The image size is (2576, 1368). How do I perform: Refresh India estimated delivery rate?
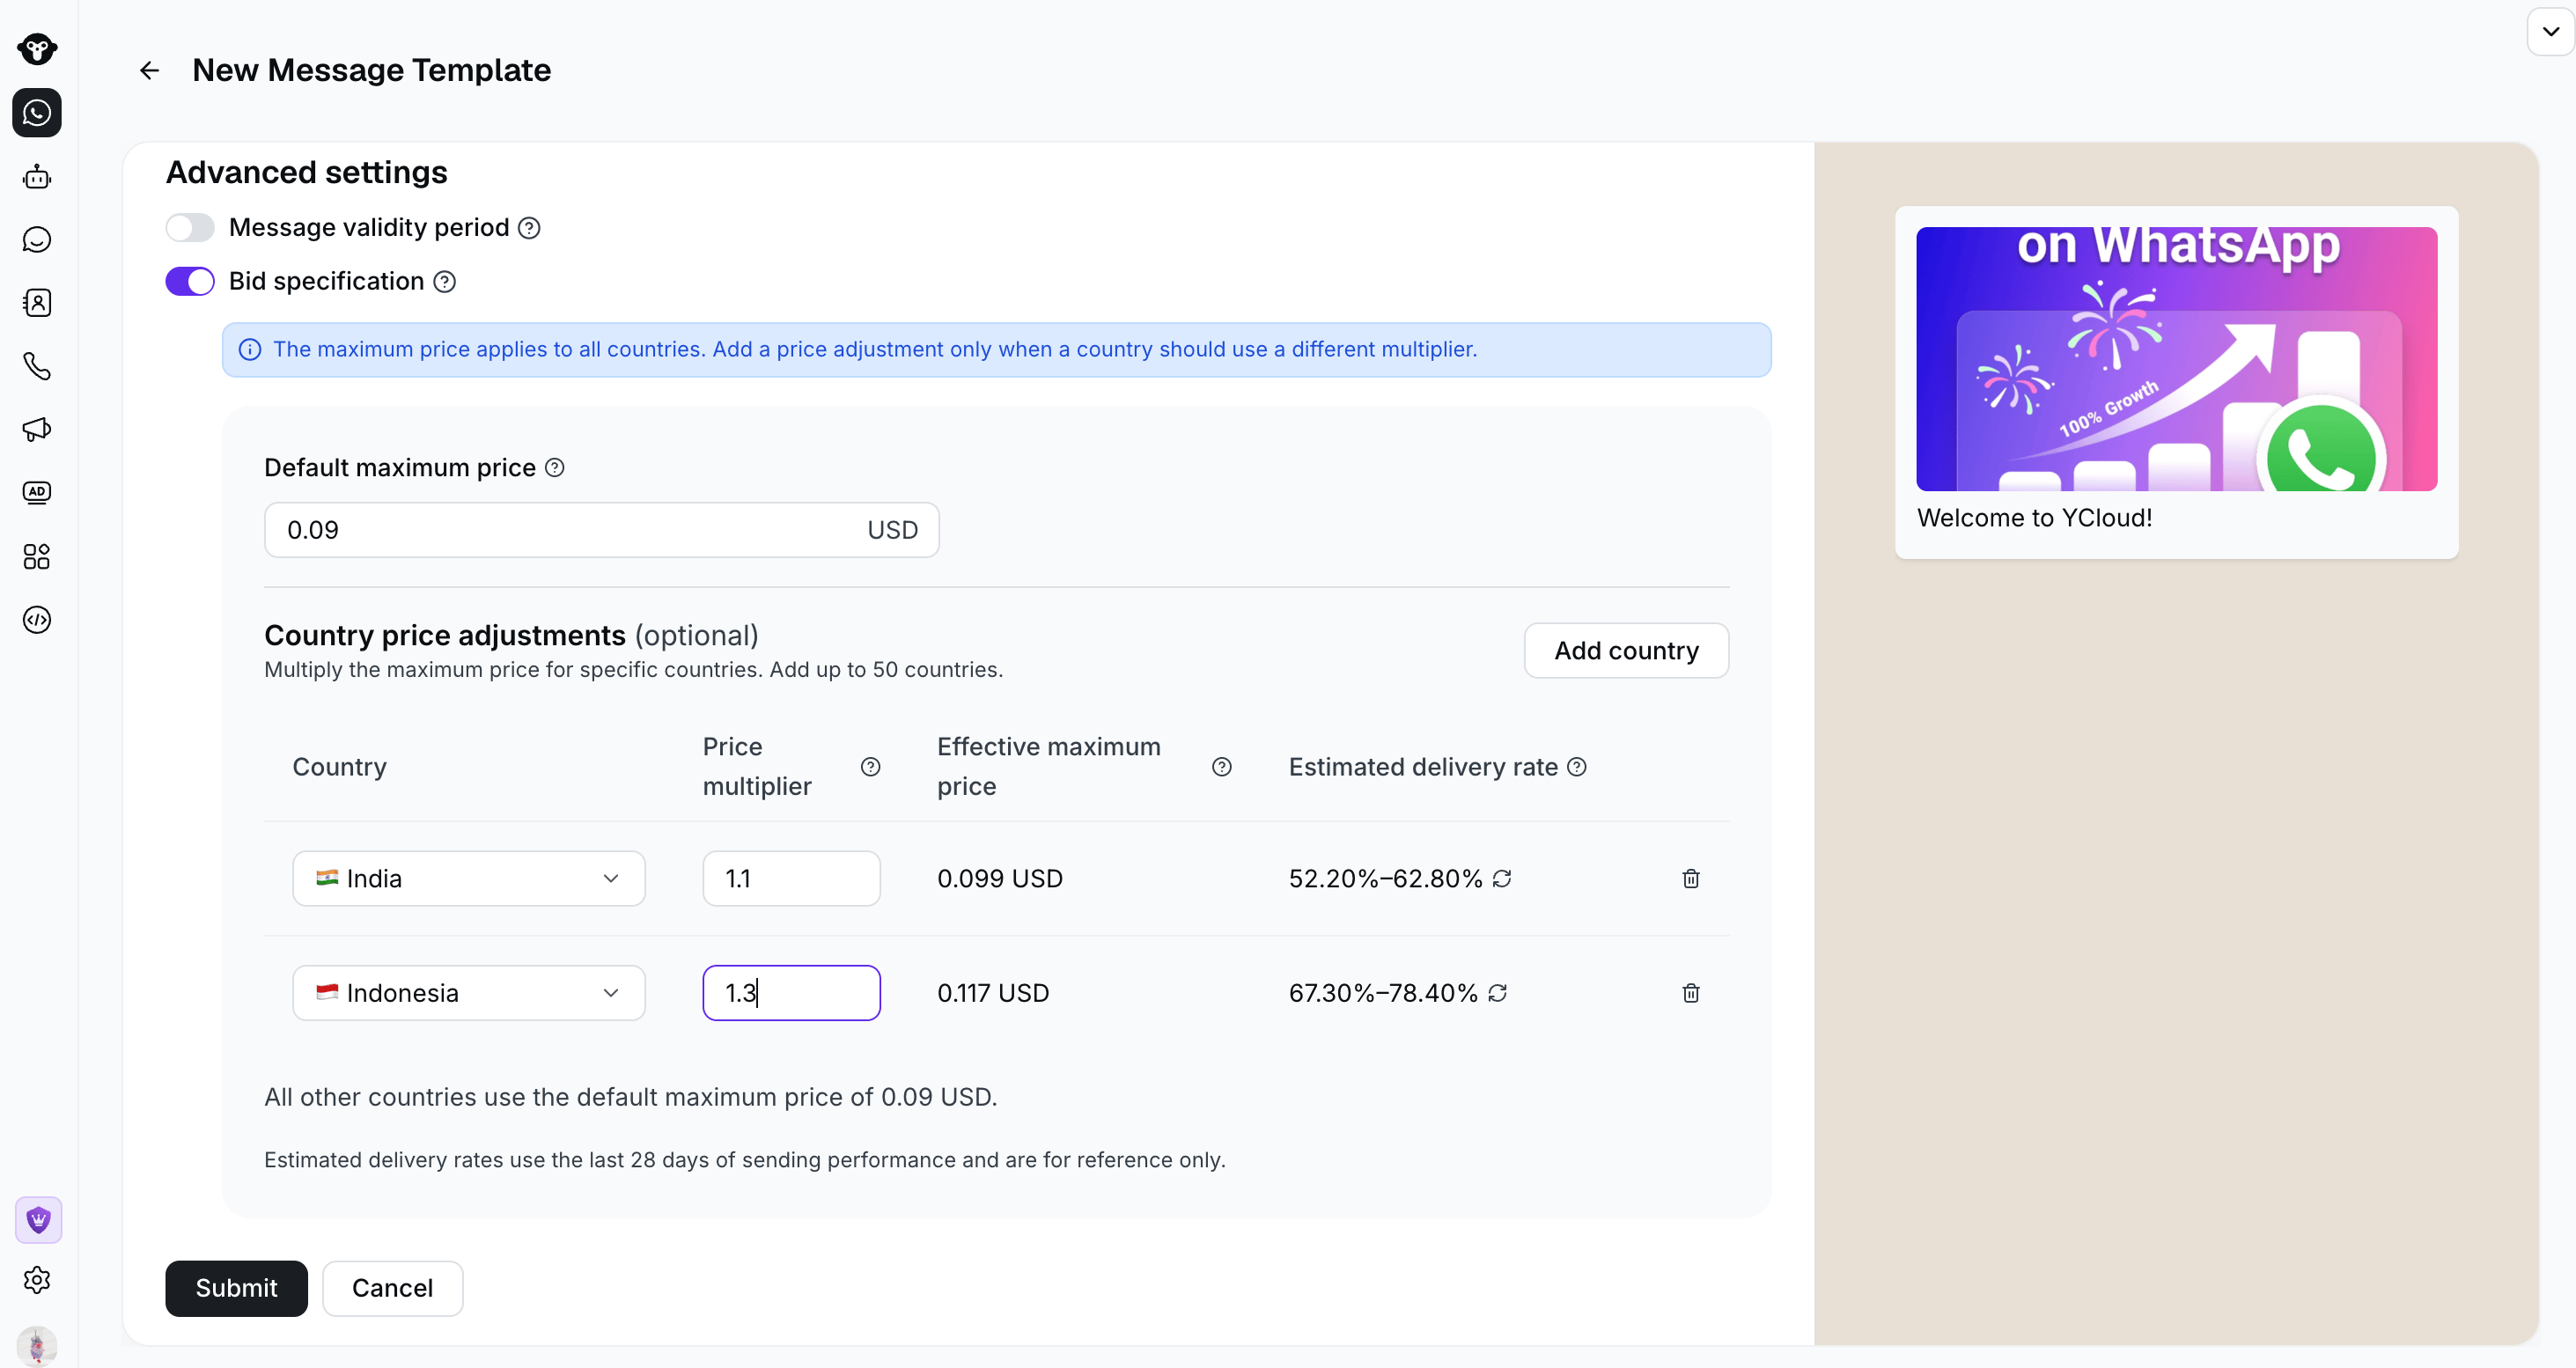pyautogui.click(x=1502, y=878)
